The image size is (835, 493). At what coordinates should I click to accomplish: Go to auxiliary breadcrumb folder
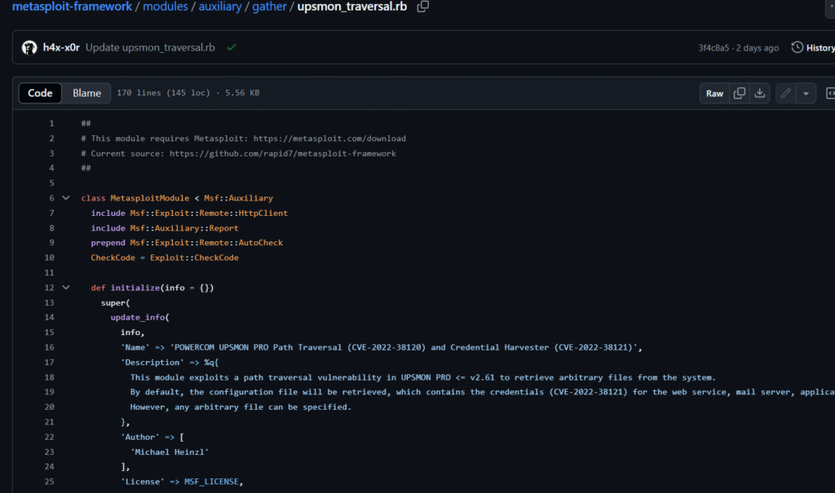[x=220, y=7]
